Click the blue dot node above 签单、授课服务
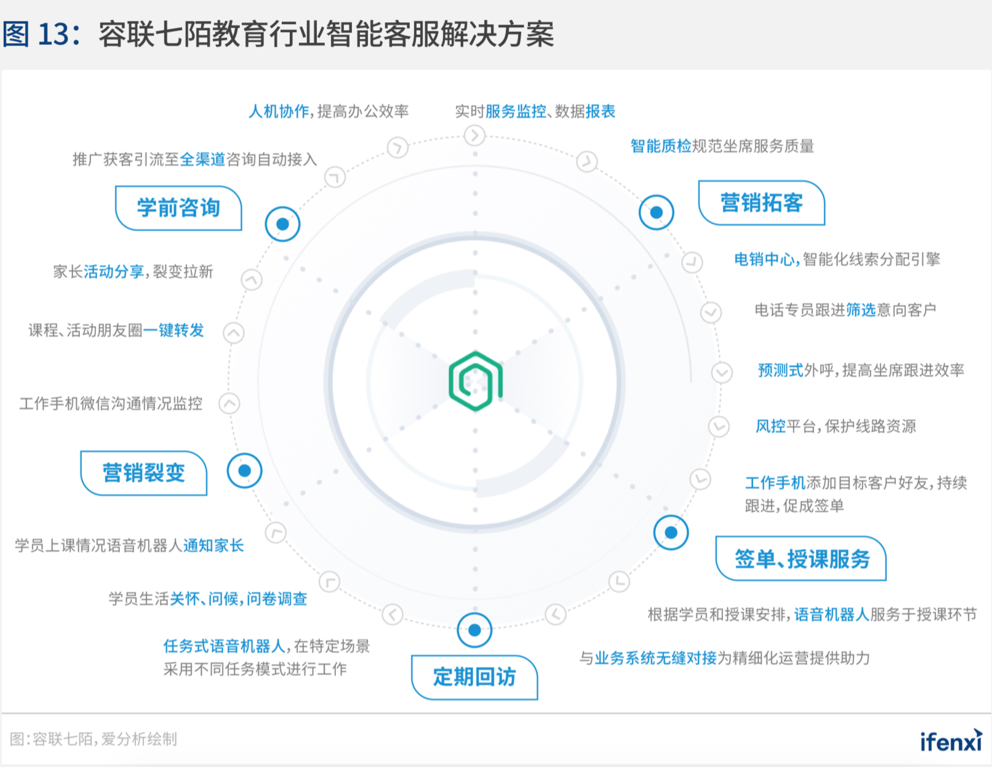 click(671, 532)
